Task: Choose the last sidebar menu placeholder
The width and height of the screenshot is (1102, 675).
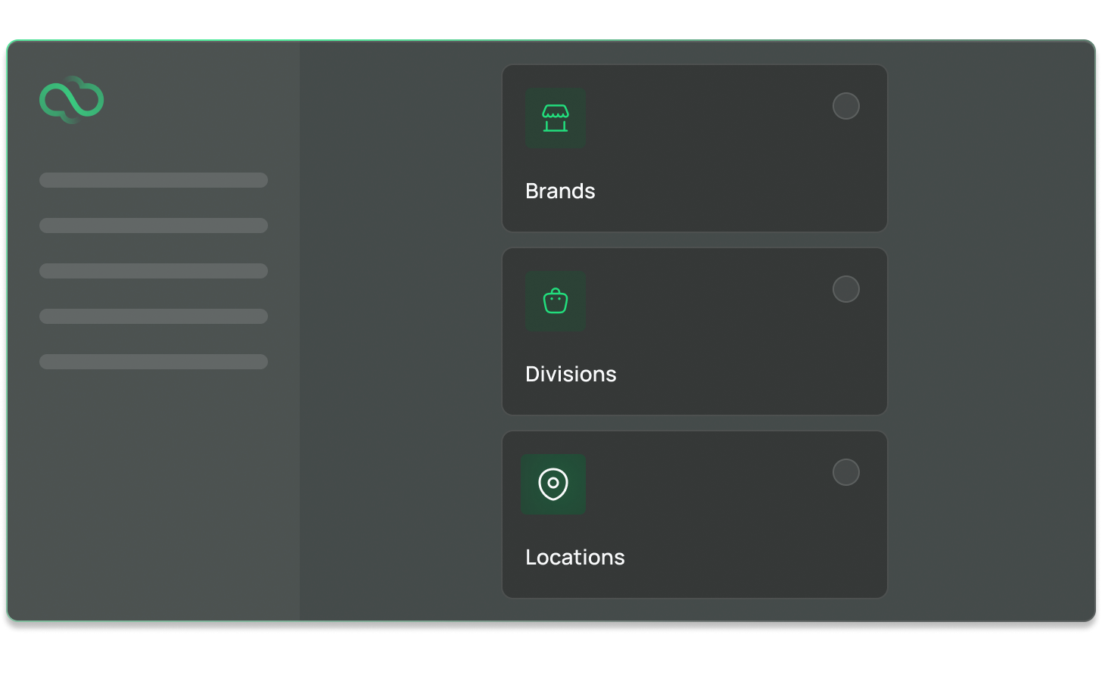Action: [x=154, y=362]
